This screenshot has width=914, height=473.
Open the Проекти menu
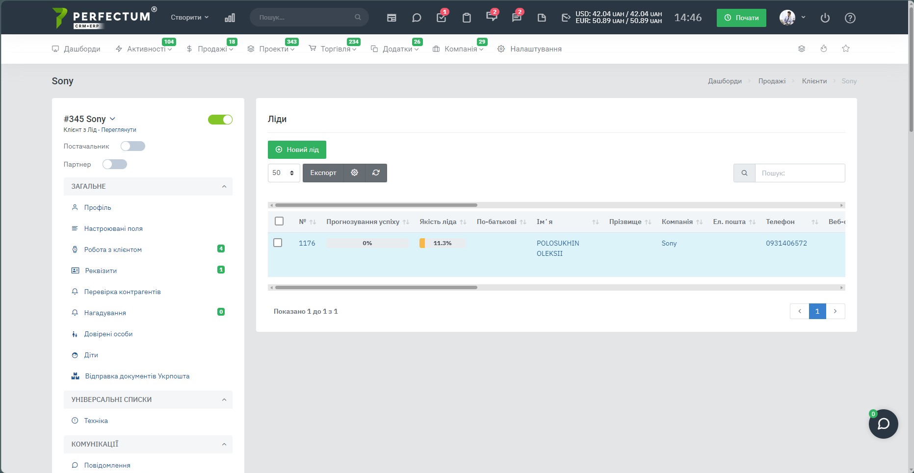271,49
